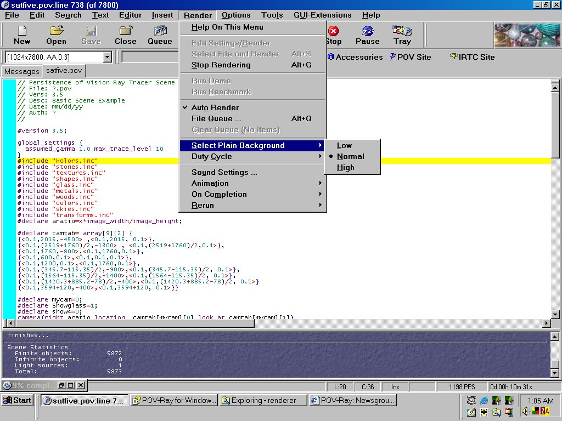Click the Tray toolbar icon

pos(402,31)
